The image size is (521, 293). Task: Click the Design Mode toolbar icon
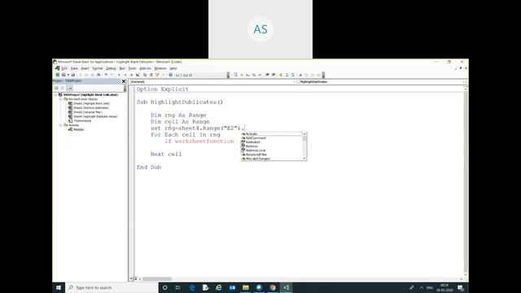coord(138,75)
